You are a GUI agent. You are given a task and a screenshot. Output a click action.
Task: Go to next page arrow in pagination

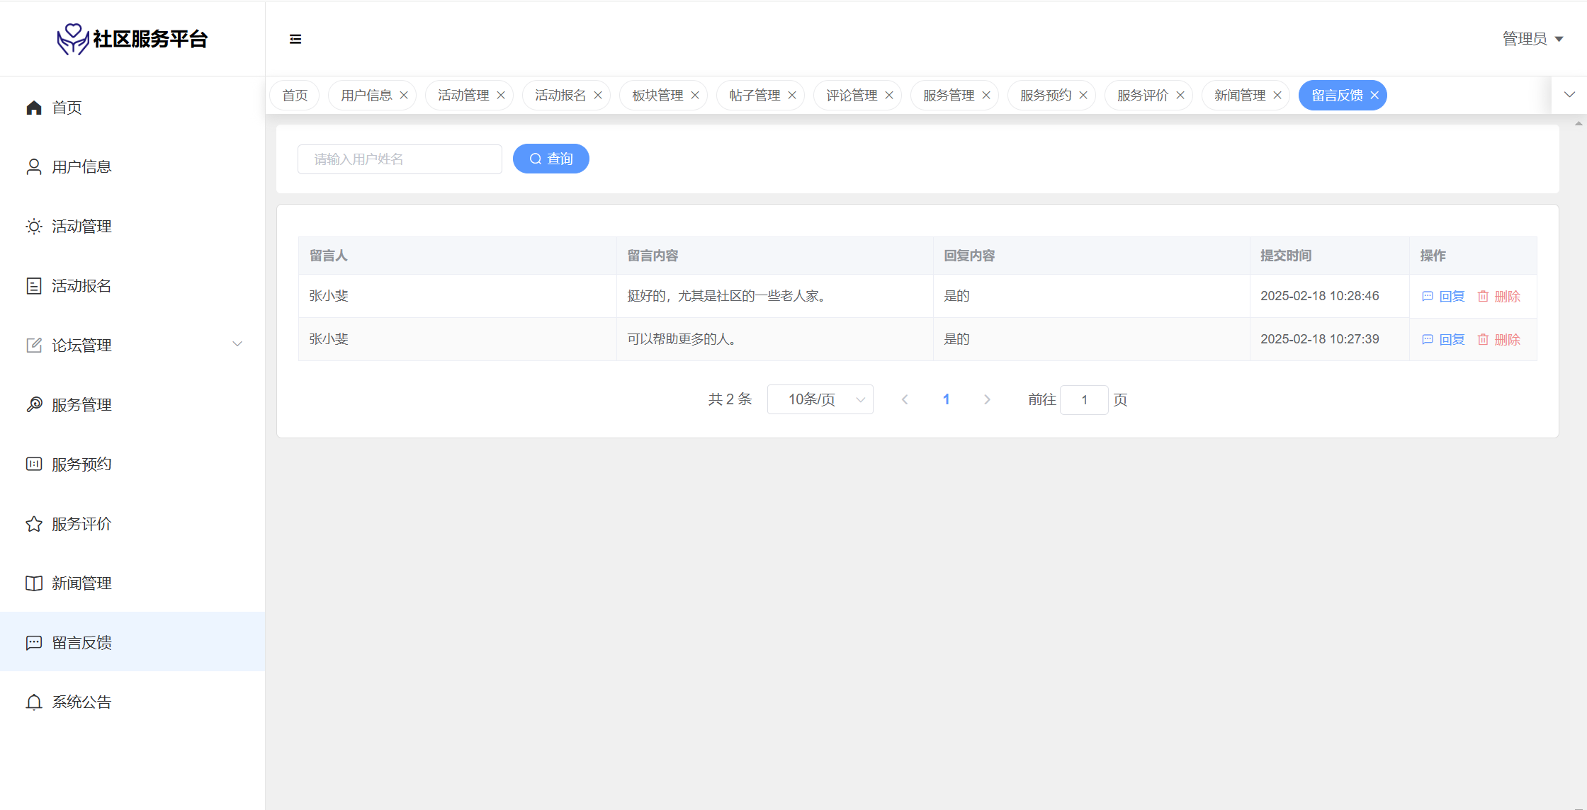[987, 400]
